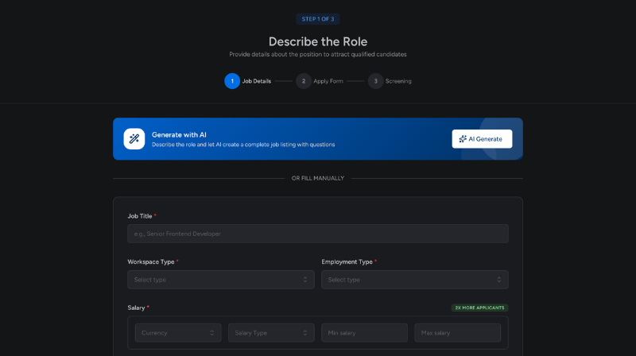
Task: Click the AI Generate button
Action: tap(482, 139)
